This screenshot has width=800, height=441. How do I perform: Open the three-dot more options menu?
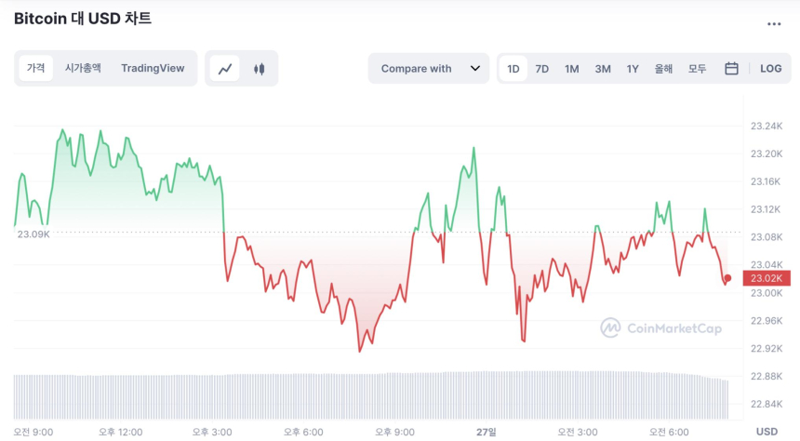click(x=774, y=24)
